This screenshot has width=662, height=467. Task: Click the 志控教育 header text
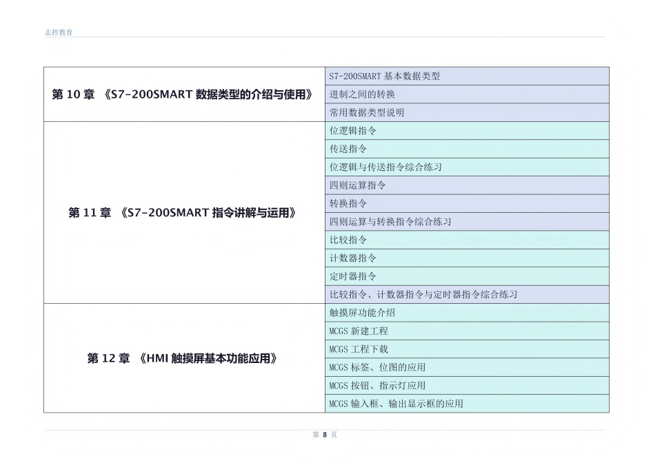pos(59,32)
